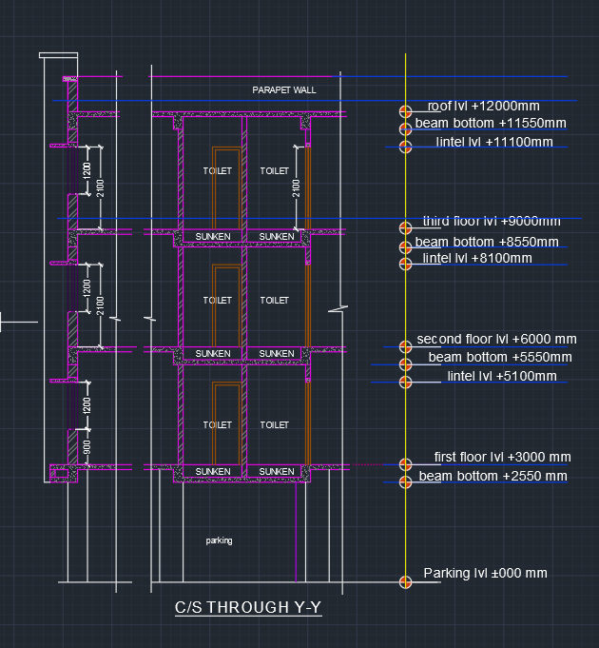Pick the 'beam bottom +2550 mm' text

pyautogui.click(x=493, y=476)
